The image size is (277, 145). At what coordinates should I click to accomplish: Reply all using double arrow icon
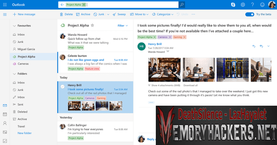(261, 46)
